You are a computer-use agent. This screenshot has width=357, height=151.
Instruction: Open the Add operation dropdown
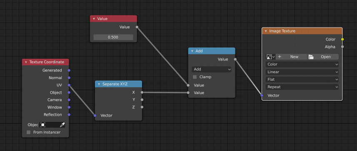[x=212, y=69]
